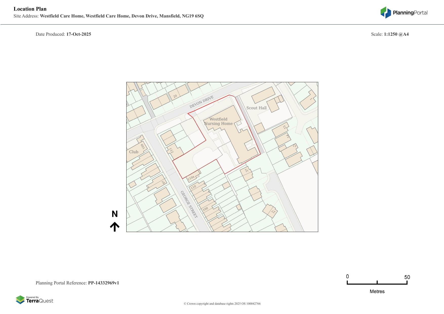The height and width of the screenshot is (314, 444).
Task: Click the PP-14332969v1 reference number
Action: (x=104, y=283)
